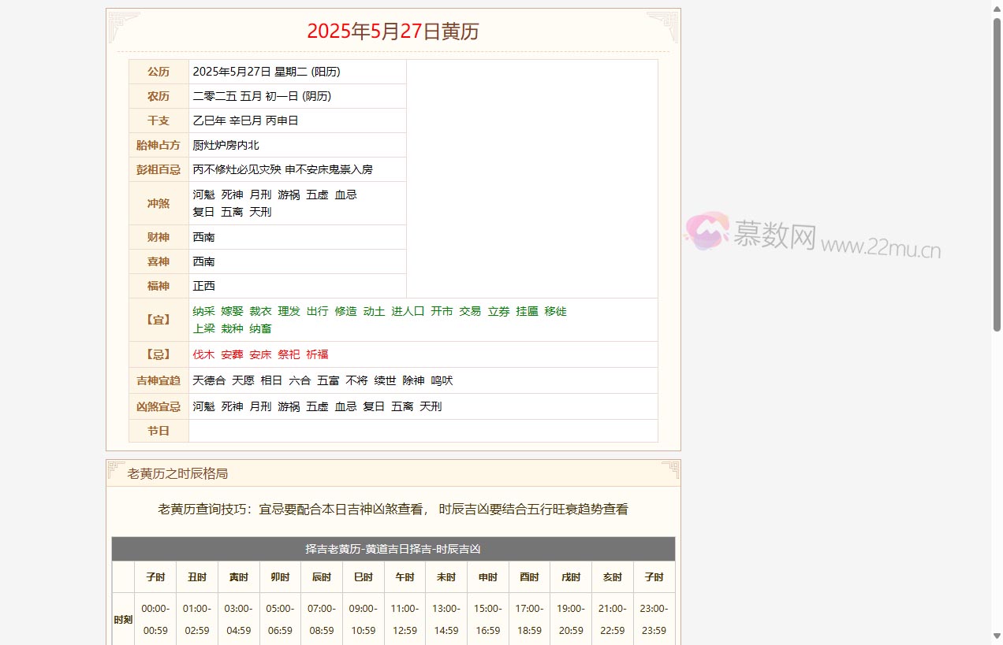Click the 嫁娶 activity link
The height and width of the screenshot is (645, 1003).
point(232,311)
